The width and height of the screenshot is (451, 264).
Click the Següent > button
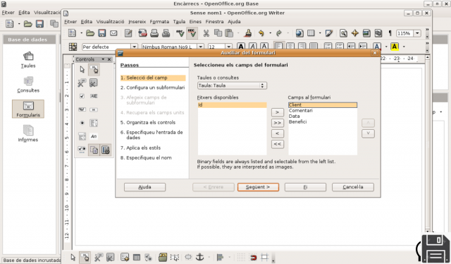coord(258,187)
